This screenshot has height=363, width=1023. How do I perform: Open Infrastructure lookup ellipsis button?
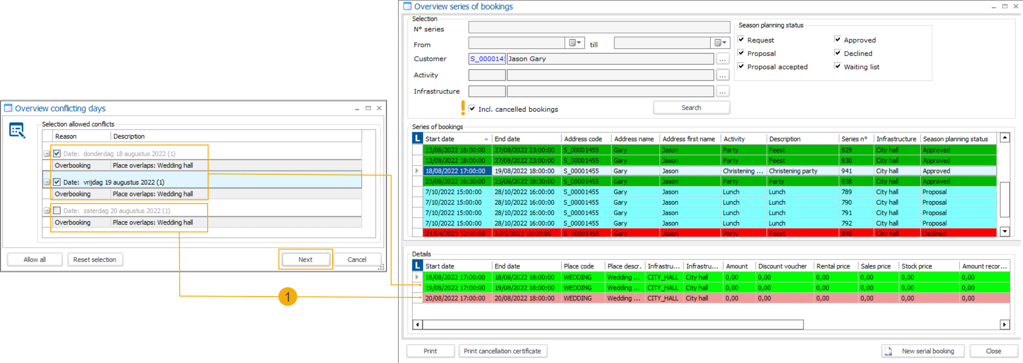tap(722, 92)
